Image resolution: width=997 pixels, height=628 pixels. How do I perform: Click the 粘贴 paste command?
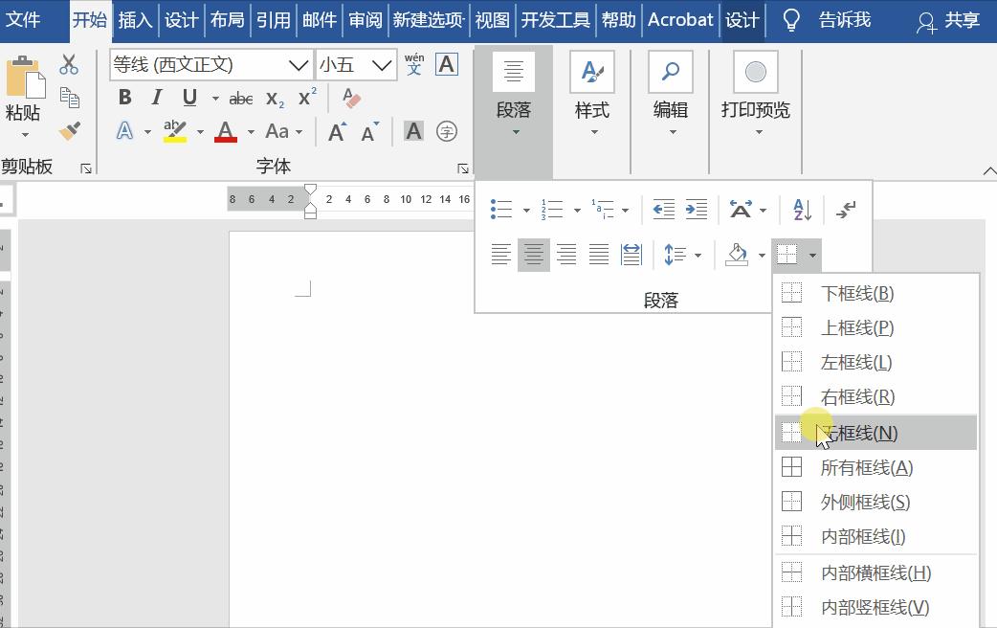click(22, 96)
